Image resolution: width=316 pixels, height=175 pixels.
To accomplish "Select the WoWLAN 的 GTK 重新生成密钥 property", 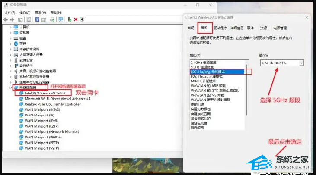I will coord(215,91).
